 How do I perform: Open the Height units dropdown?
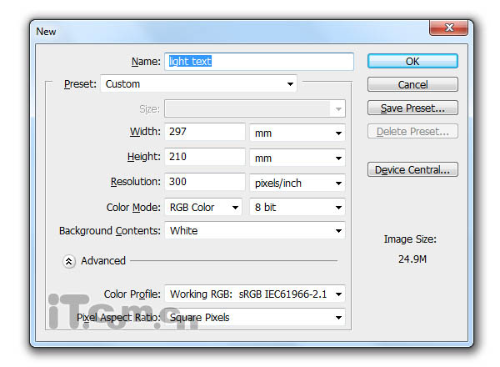pos(297,158)
